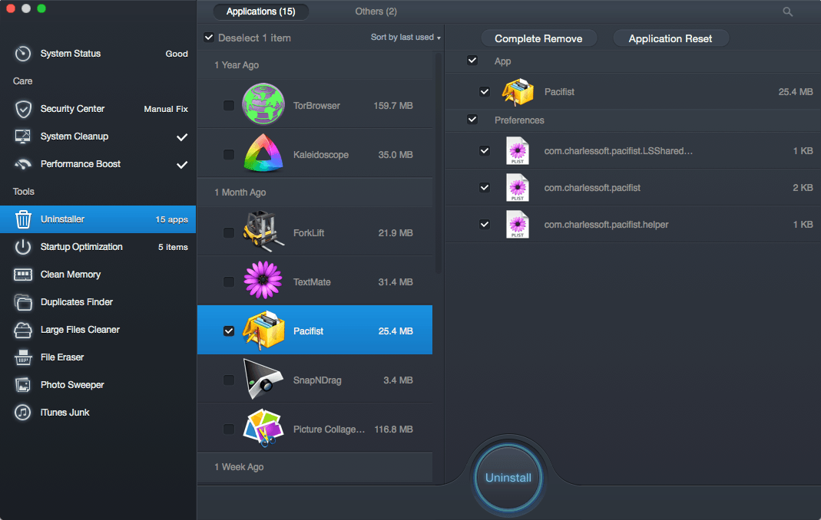
Task: Click the '116.8 MB' Picture Collage size
Action: pos(394,429)
